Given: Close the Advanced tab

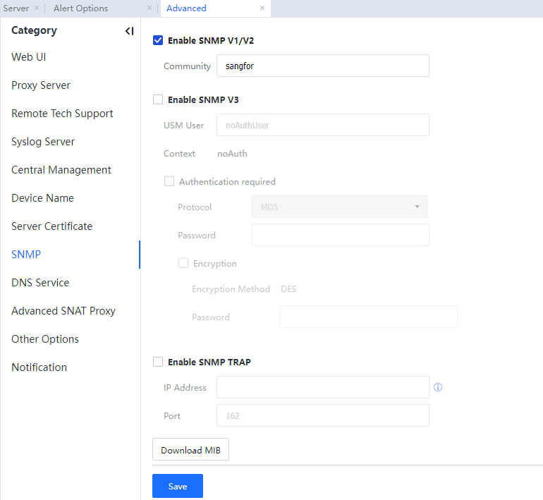Looking at the screenshot, I should (x=262, y=8).
